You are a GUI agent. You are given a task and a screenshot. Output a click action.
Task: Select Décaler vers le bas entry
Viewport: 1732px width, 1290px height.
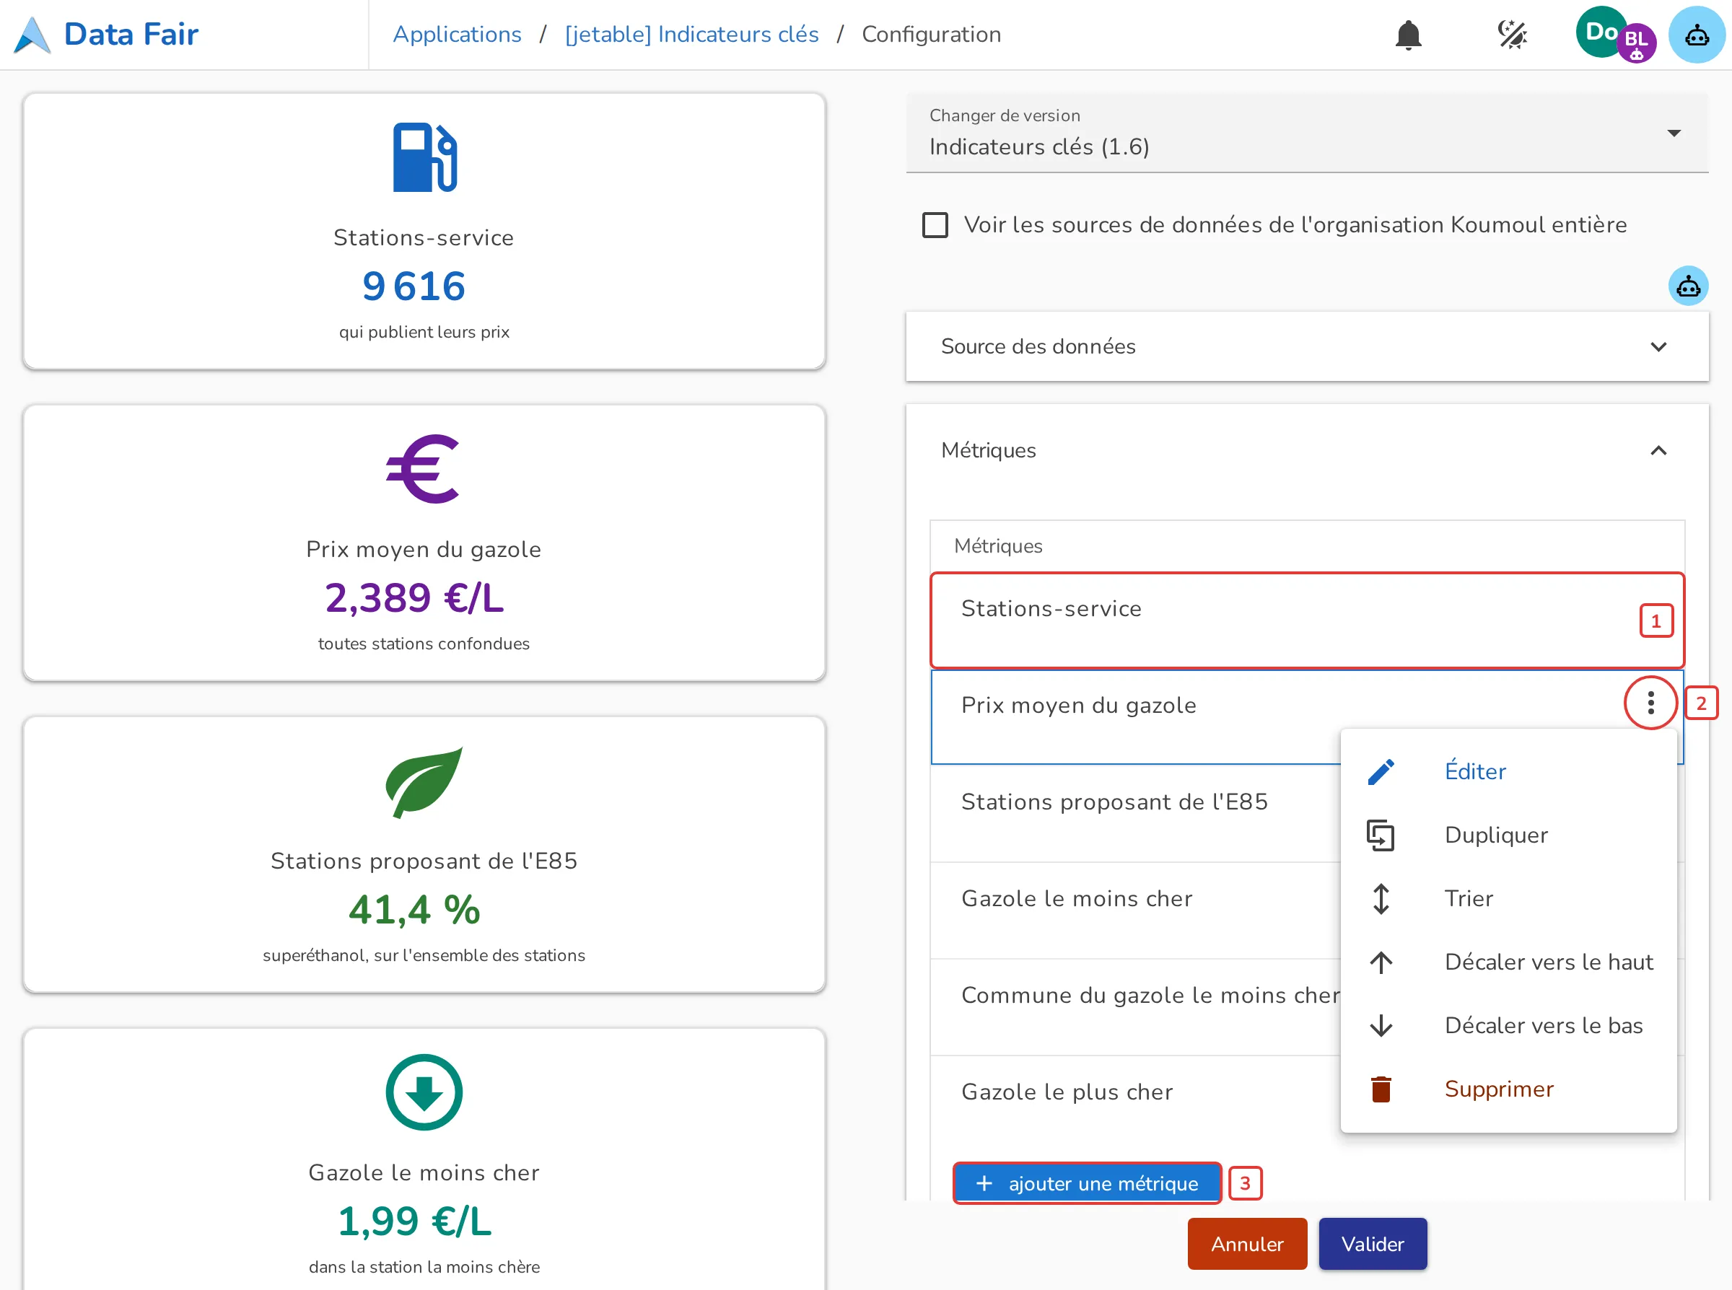point(1508,1025)
